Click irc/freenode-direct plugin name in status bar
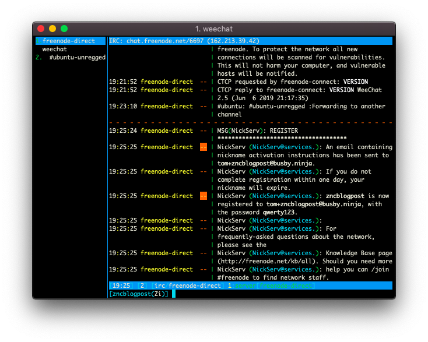 (x=187, y=285)
